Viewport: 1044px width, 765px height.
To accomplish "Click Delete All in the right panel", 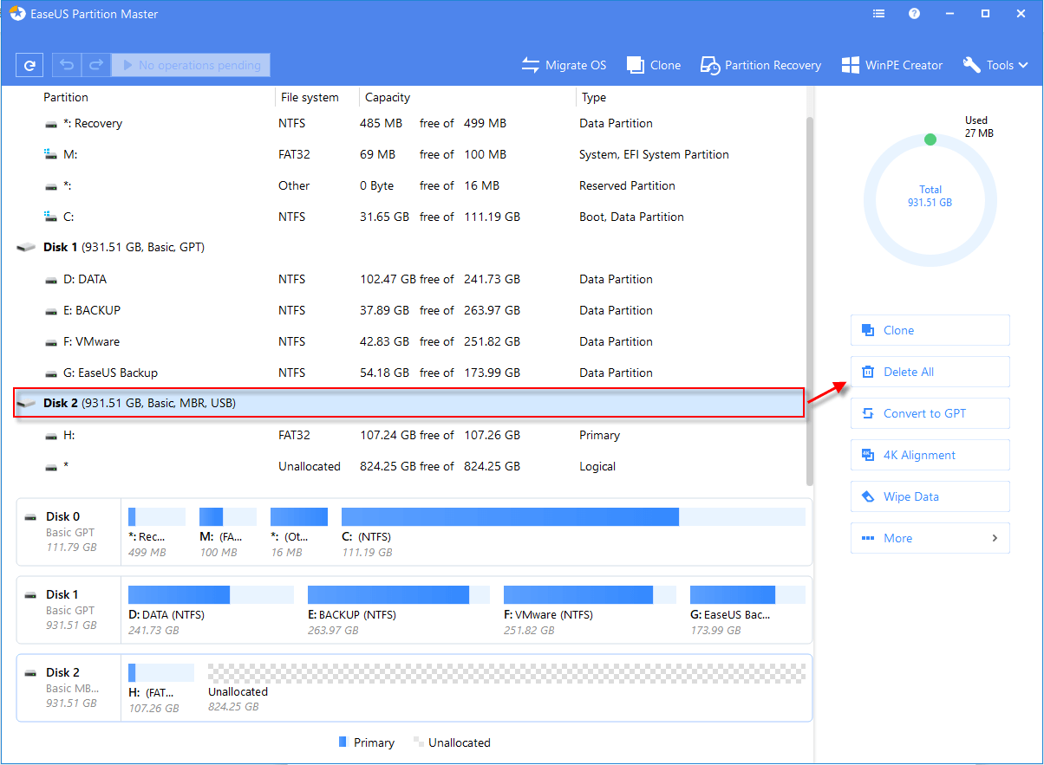I will 930,372.
